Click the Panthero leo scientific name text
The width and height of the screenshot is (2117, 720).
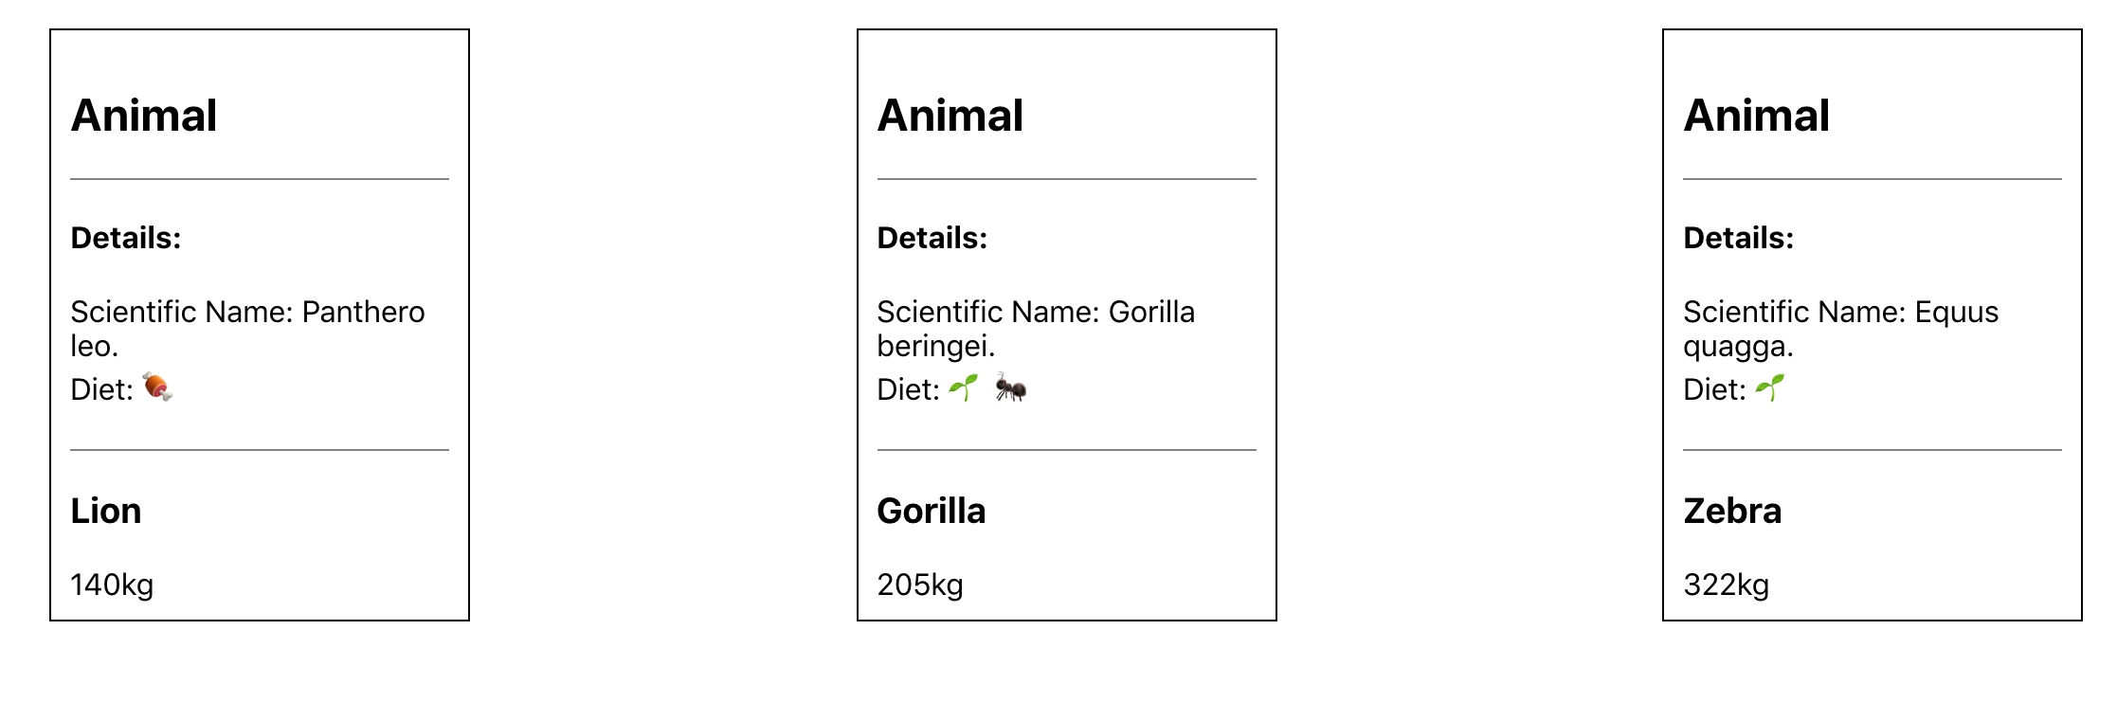(247, 329)
